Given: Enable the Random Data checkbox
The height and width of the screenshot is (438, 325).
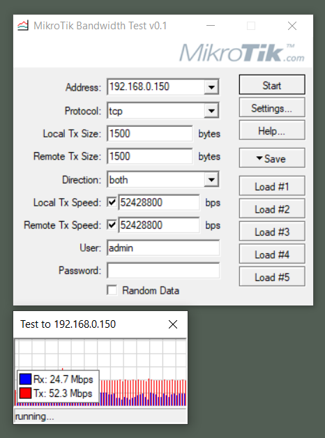Looking at the screenshot, I should click(112, 290).
